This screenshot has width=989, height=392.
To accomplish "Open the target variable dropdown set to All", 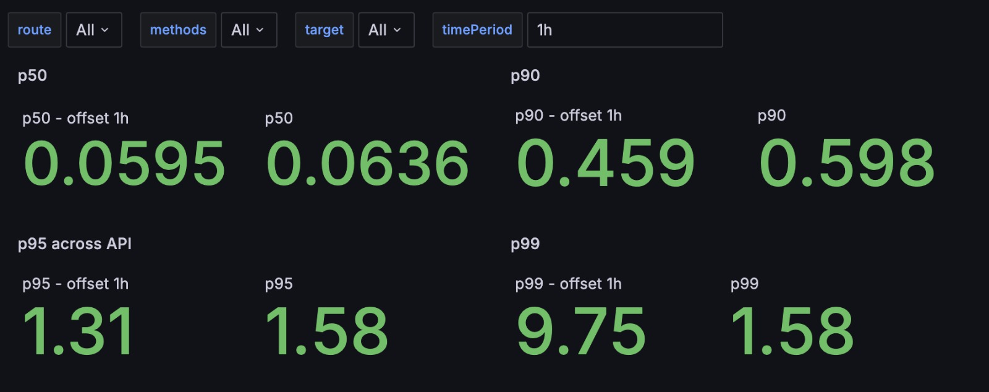I will (x=386, y=30).
